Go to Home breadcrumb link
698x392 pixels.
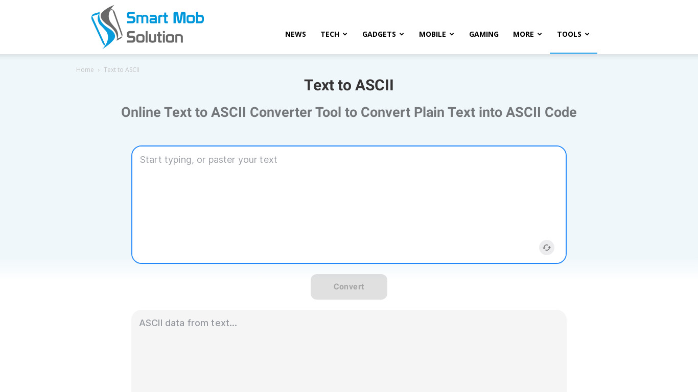coord(85,69)
